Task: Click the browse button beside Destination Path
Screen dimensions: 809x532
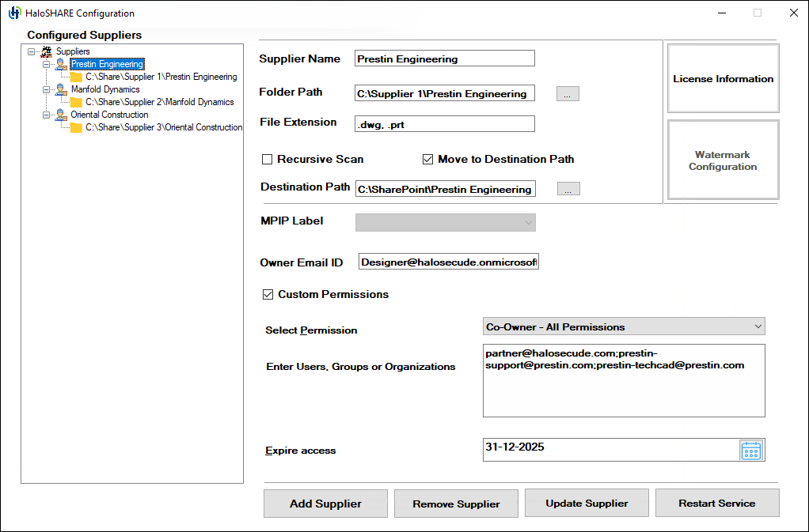Action: coord(568,188)
